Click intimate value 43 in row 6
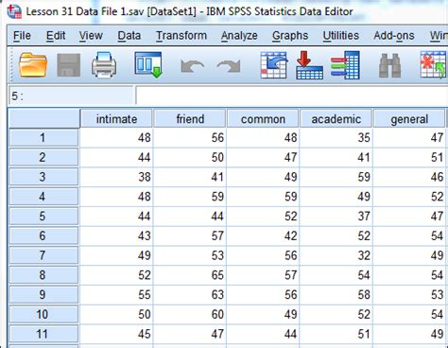Viewport: 448px width, 348px height. pyautogui.click(x=116, y=235)
